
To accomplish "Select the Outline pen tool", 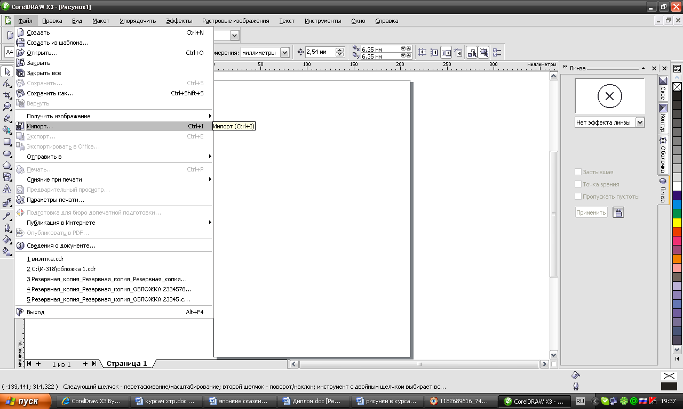I will (x=7, y=227).
